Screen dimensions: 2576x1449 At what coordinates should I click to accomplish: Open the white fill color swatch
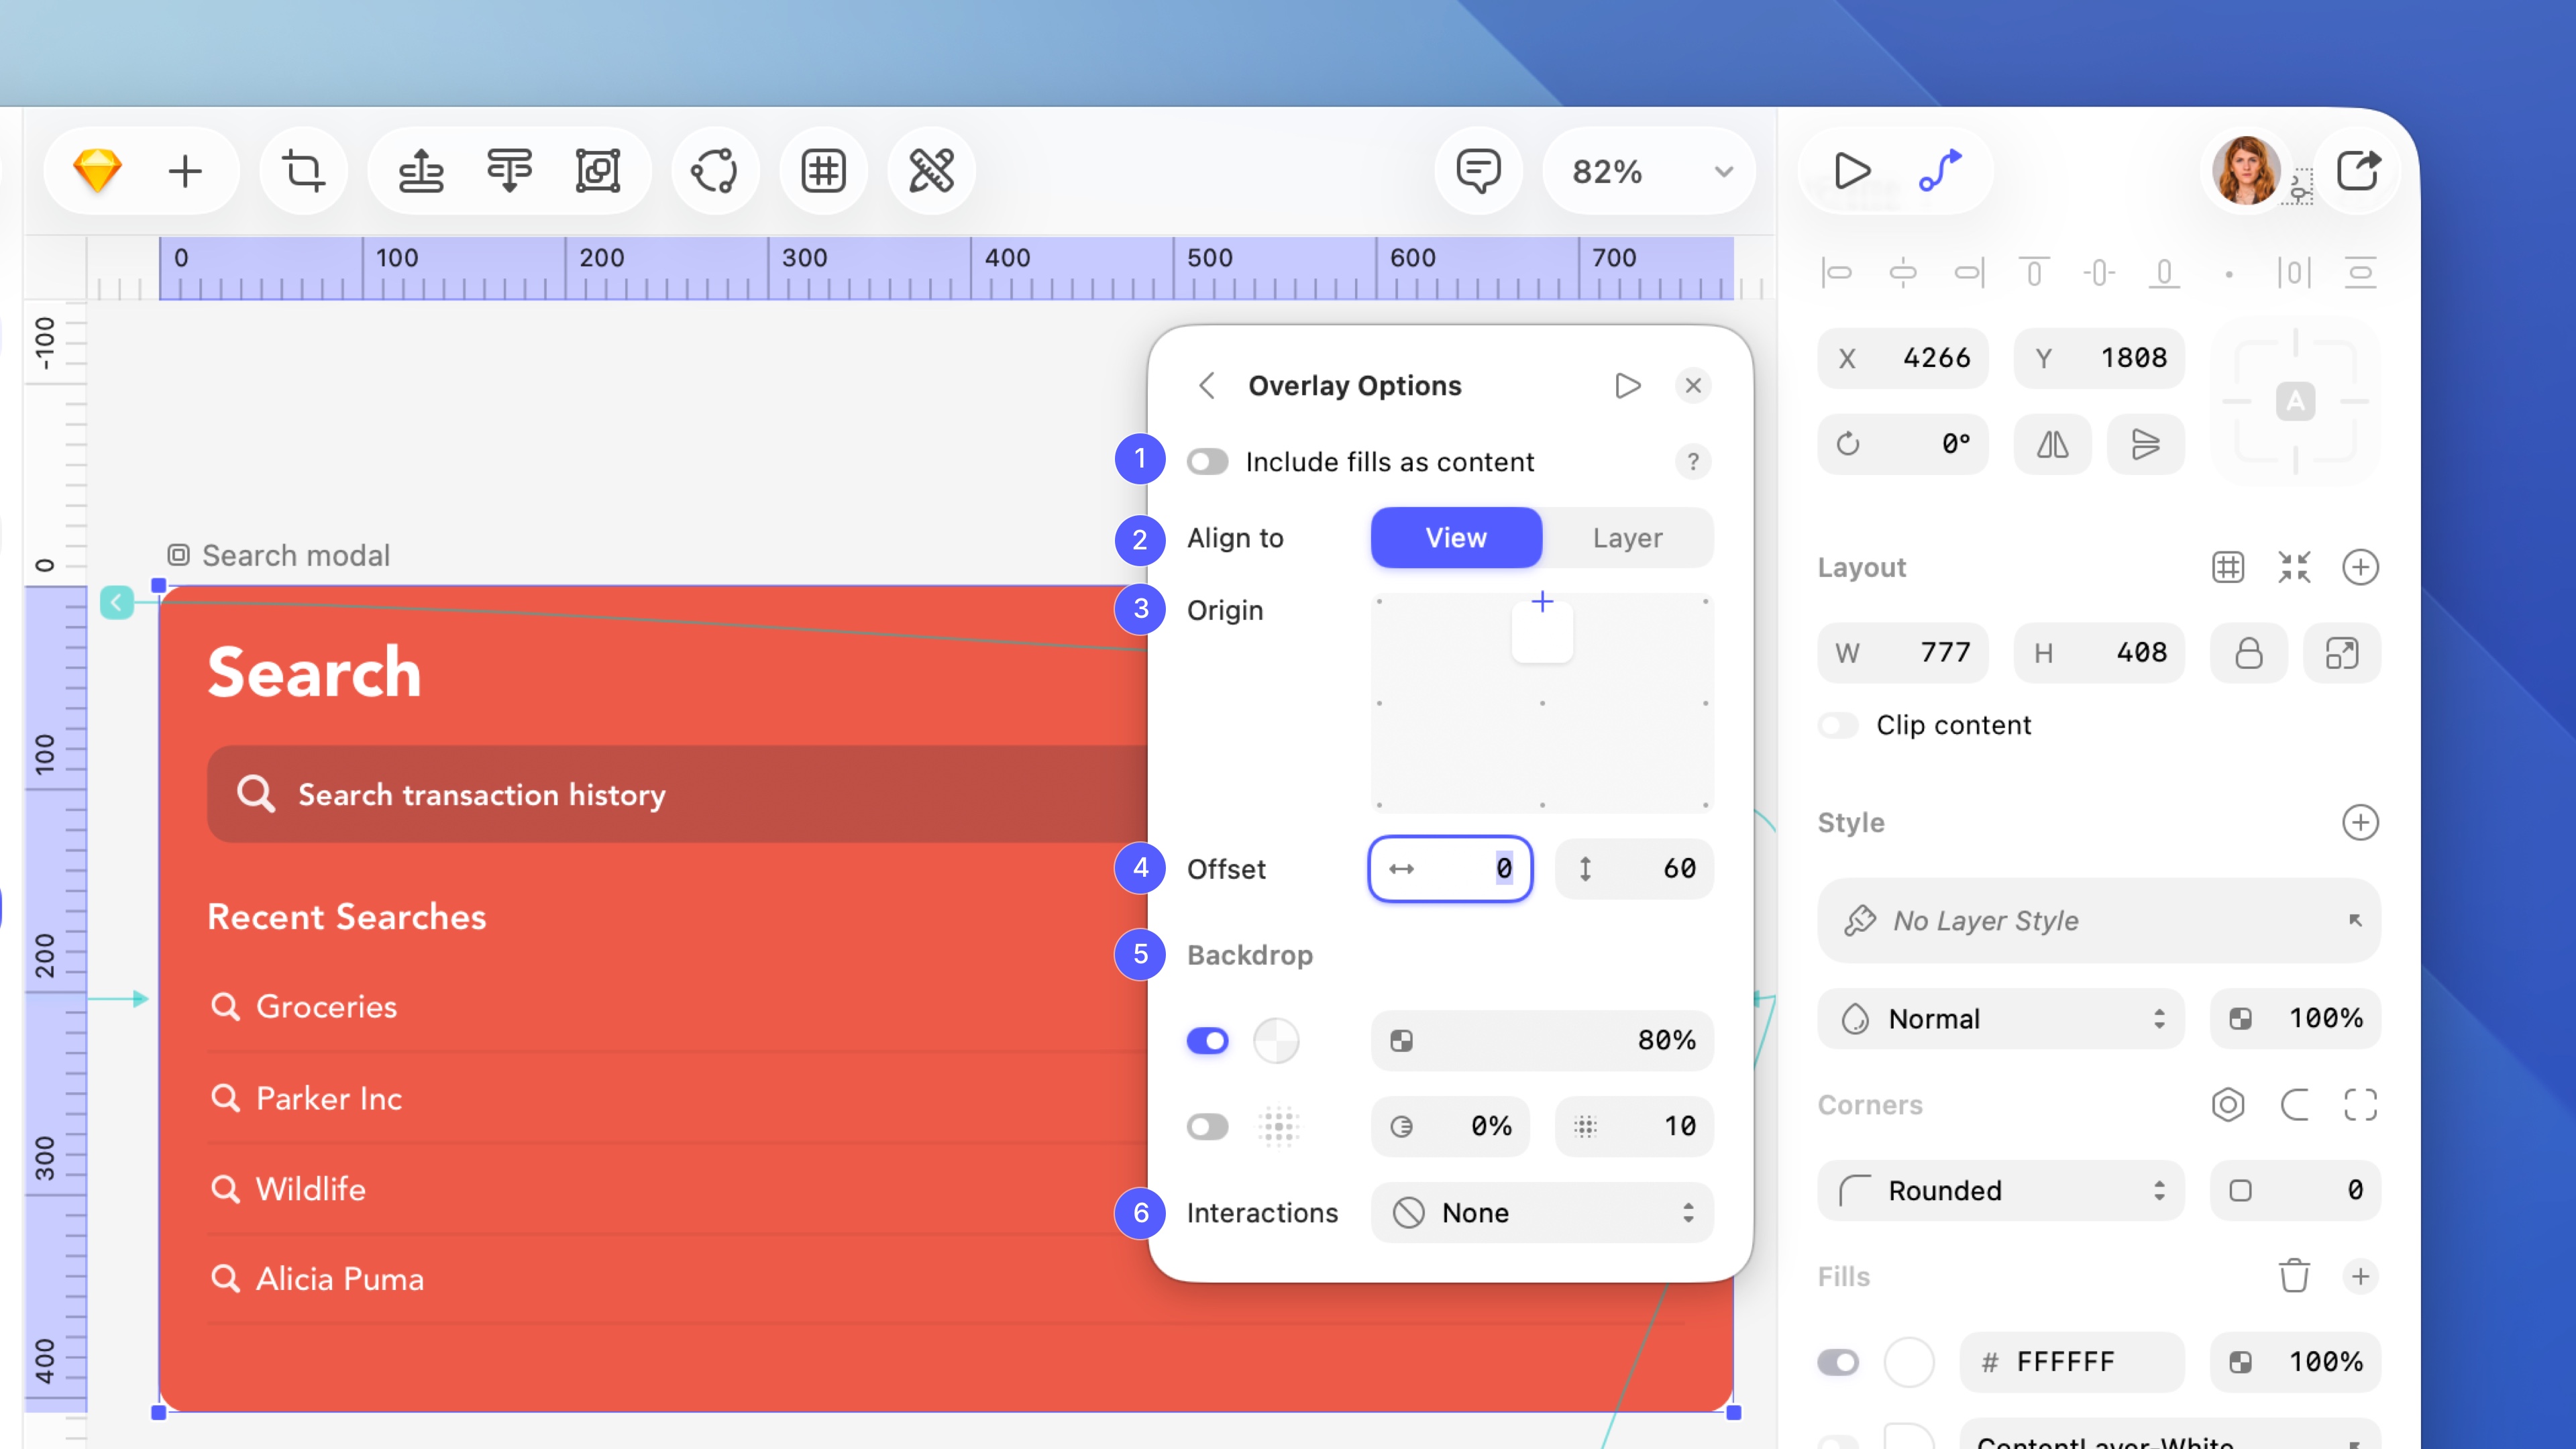[x=1908, y=1362]
